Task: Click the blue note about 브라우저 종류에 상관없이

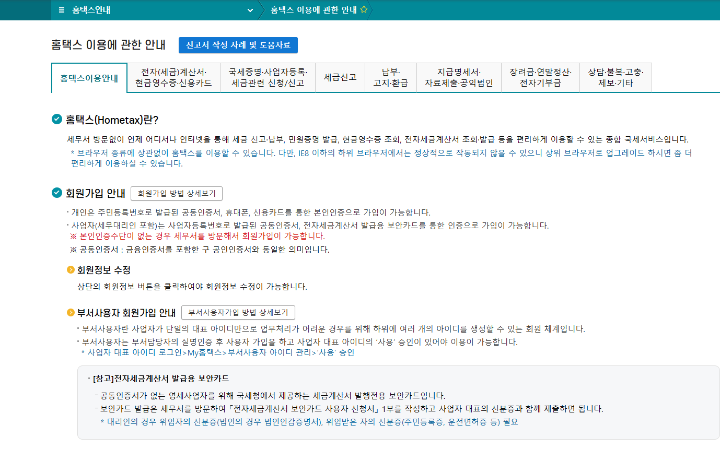Action: pyautogui.click(x=381, y=158)
